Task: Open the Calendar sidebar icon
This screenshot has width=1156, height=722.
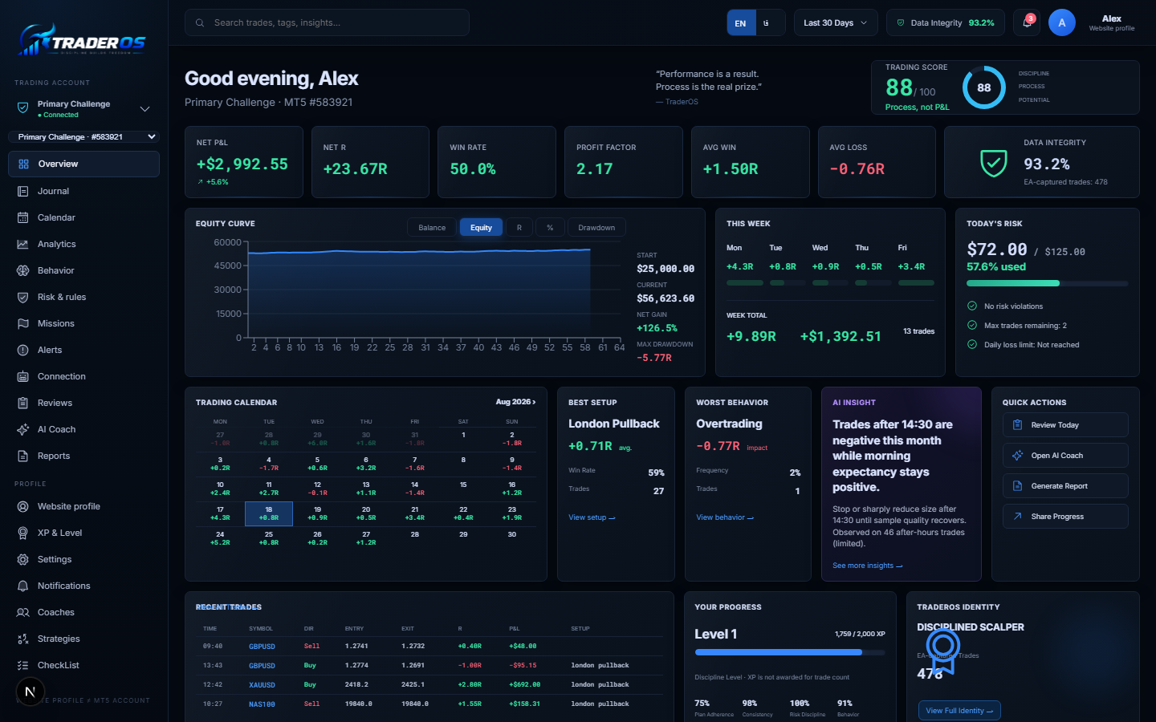Action: (x=22, y=217)
